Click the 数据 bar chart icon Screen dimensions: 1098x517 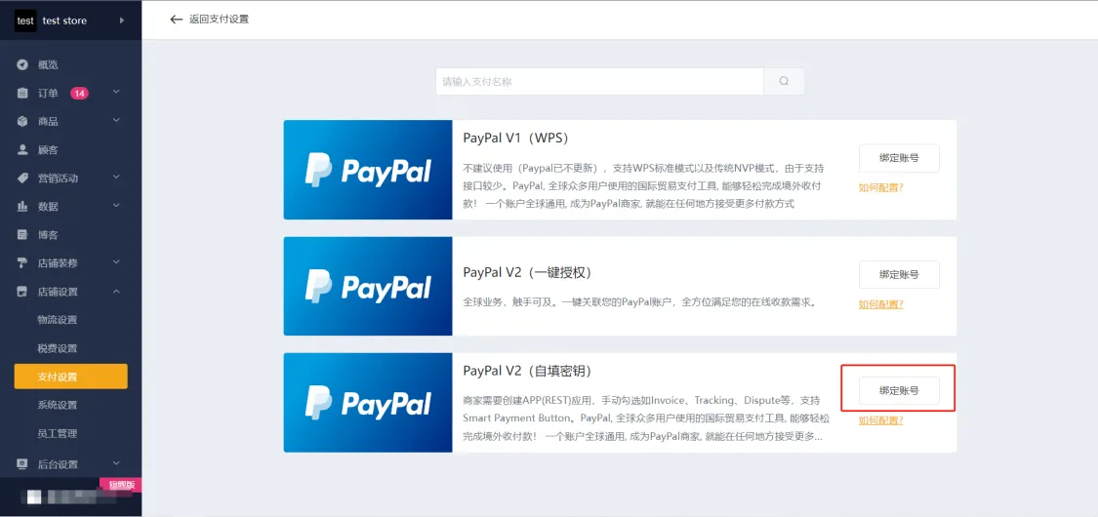pos(22,207)
